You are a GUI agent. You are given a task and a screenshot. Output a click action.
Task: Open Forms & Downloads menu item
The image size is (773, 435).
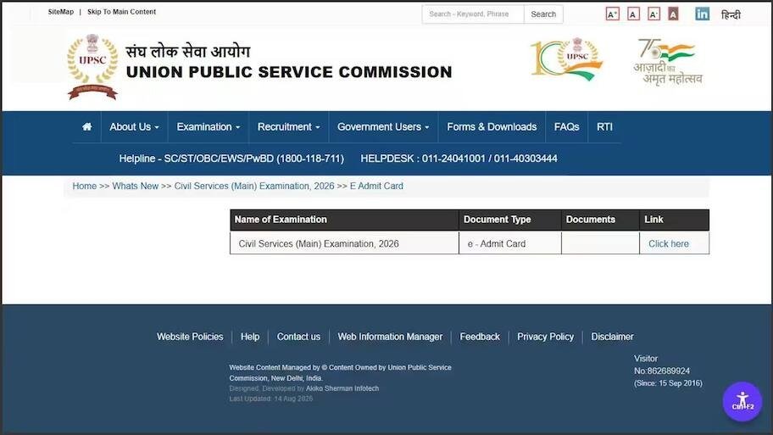click(x=492, y=126)
